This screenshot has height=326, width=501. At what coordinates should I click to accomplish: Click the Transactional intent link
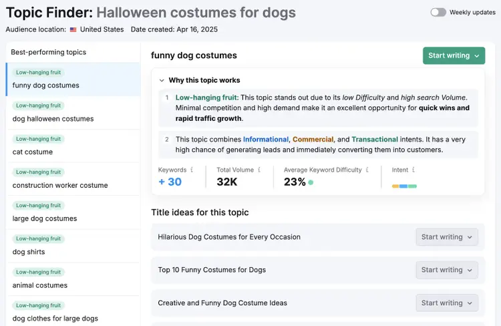click(x=375, y=140)
